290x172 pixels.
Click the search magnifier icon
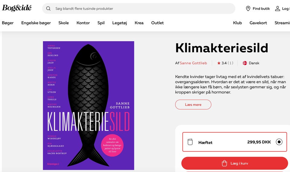48,8
